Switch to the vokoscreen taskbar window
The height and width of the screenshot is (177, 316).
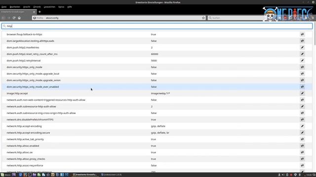(x=111, y=175)
